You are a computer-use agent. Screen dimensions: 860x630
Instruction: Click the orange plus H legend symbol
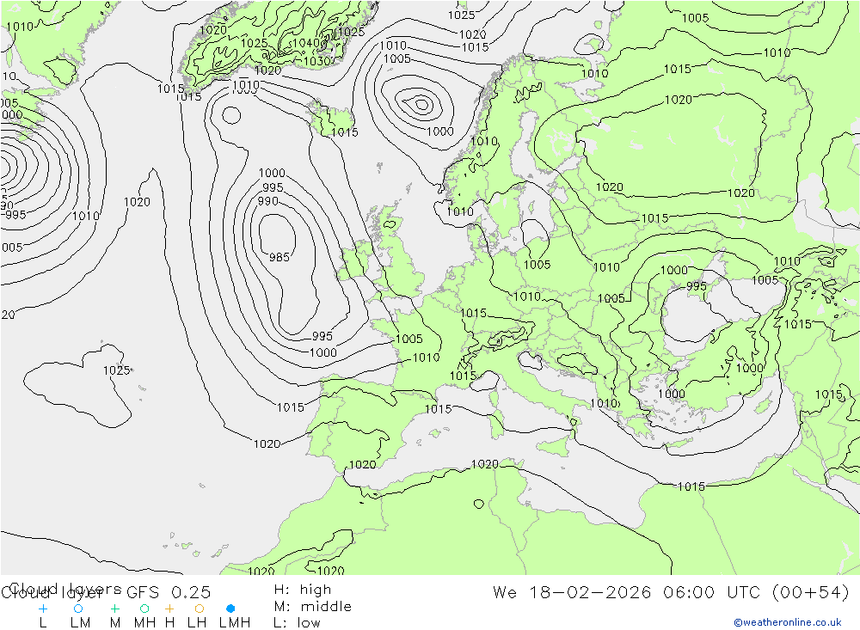pyautogui.click(x=169, y=609)
